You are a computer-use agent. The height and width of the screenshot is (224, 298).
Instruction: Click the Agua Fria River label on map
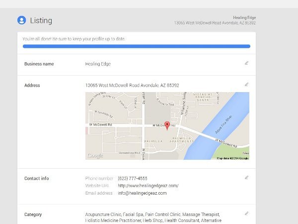[223, 124]
